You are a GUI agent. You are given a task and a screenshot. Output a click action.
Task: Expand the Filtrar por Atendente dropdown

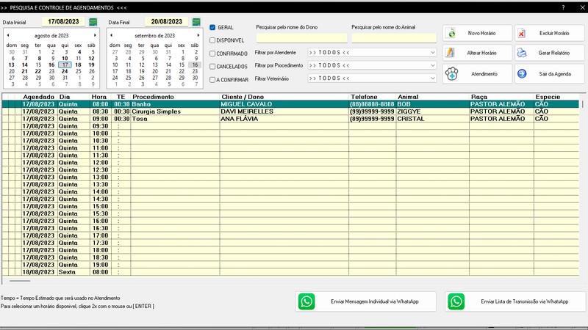tap(433, 53)
